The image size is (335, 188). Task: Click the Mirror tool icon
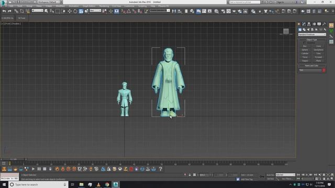(174, 11)
